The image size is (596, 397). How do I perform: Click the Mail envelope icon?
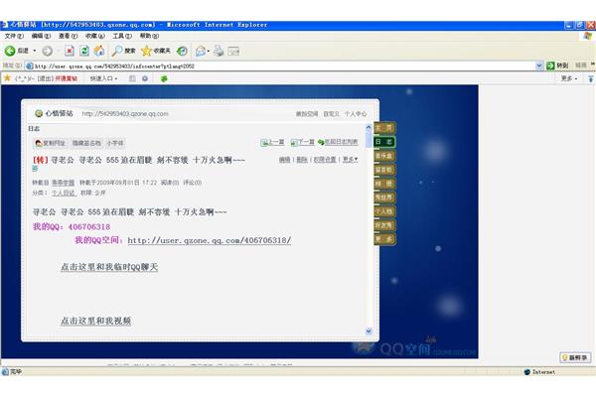tap(201, 51)
